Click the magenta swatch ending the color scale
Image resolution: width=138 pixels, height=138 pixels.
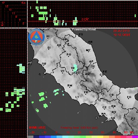(135, 137)
